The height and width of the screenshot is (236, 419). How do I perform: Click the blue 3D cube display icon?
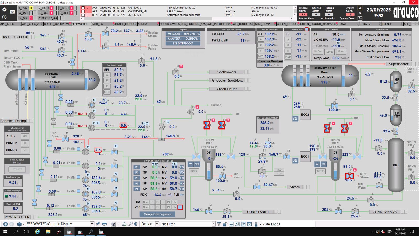pyautogui.click(x=19, y=224)
